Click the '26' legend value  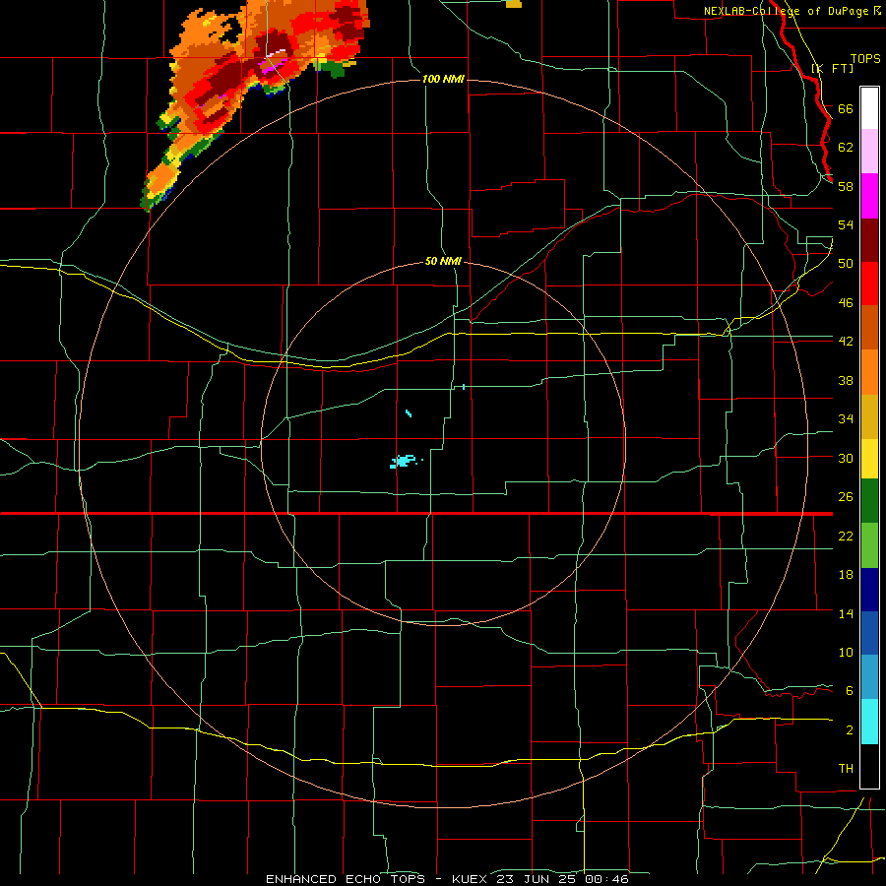(846, 497)
